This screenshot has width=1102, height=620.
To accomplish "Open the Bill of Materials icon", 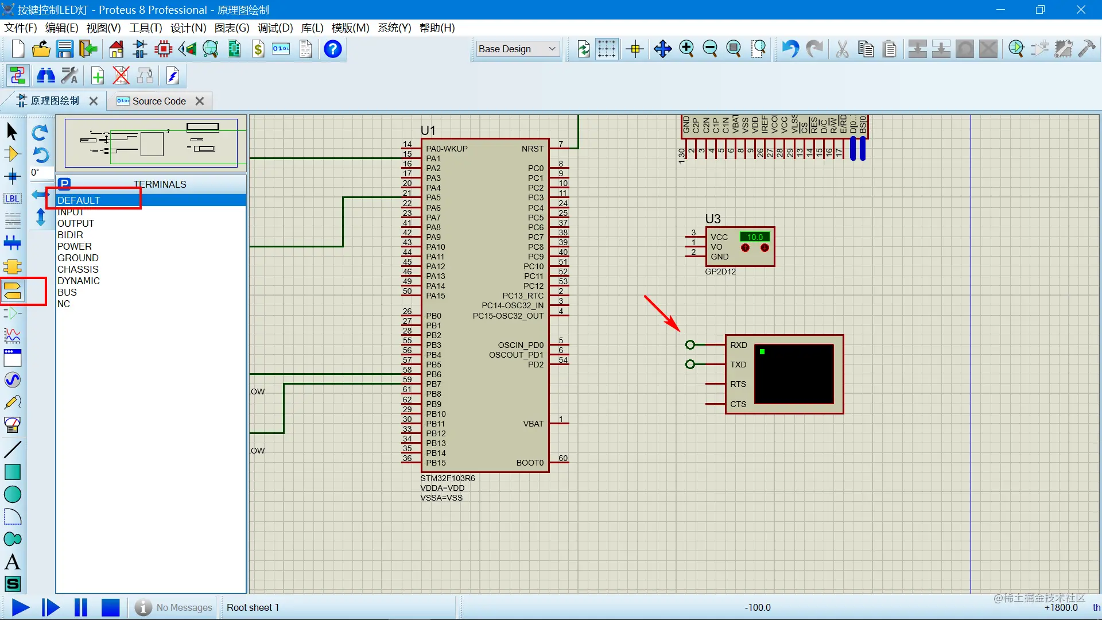I will 258,49.
